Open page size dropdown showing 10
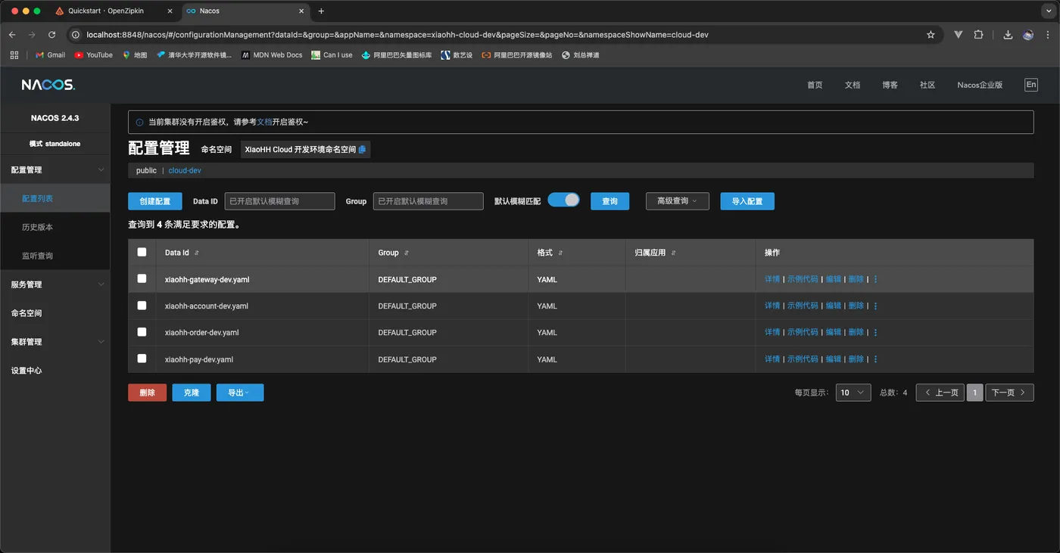This screenshot has width=1060, height=553. pyautogui.click(x=853, y=393)
